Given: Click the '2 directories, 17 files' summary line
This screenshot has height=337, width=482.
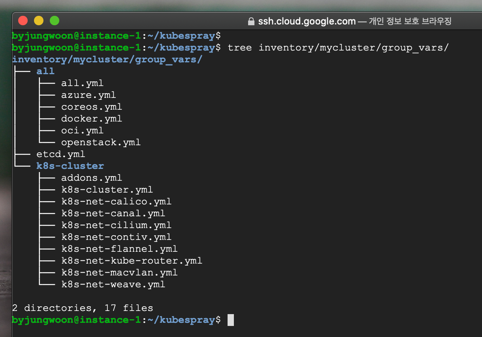Looking at the screenshot, I should tap(83, 308).
